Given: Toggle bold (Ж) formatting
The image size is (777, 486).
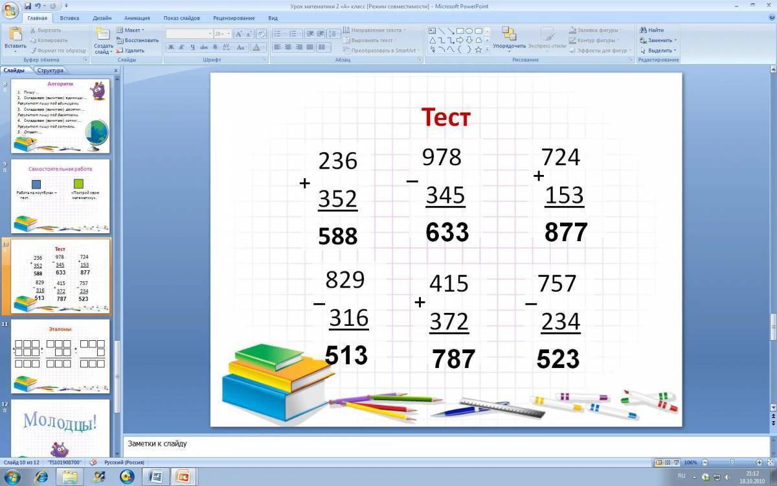Looking at the screenshot, I should 171,47.
